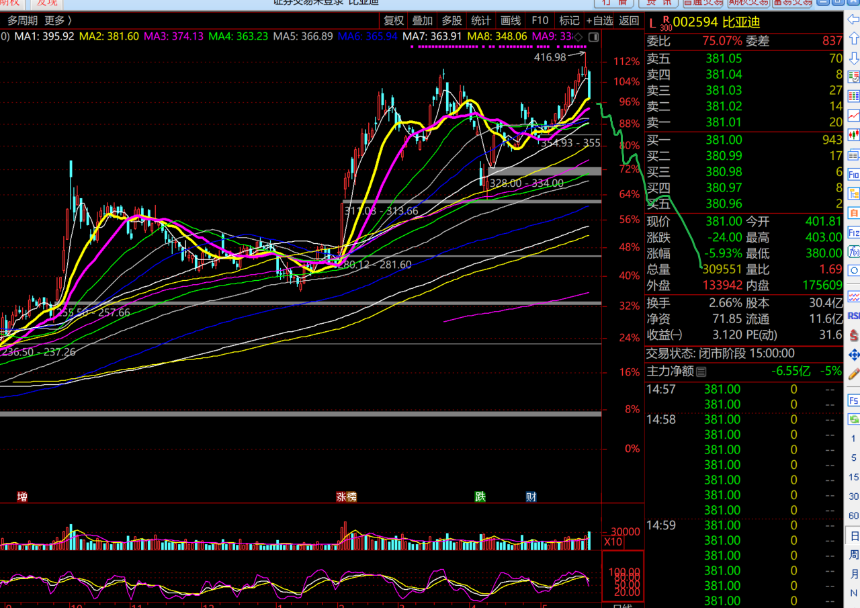Select the N custom period
860x608 pixels.
point(854,593)
